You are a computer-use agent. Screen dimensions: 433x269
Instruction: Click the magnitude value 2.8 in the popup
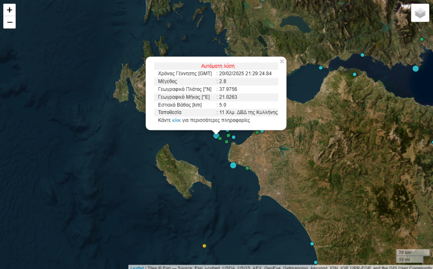222,81
